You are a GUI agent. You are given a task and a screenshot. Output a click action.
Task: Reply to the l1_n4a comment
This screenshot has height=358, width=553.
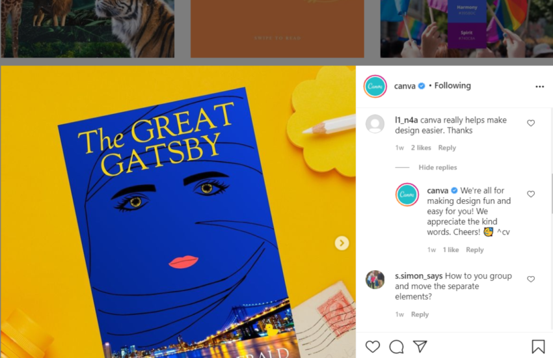[447, 148]
